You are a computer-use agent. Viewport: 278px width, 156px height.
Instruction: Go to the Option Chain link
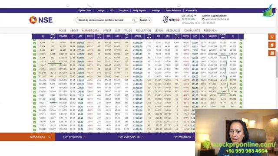click(x=85, y=10)
